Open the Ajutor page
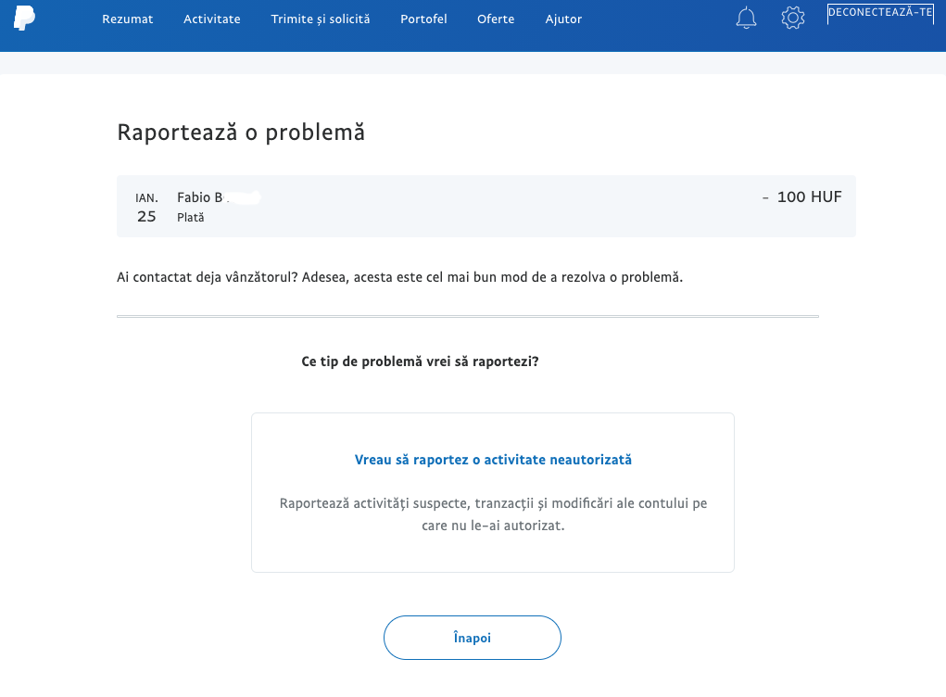Image resolution: width=946 pixels, height=697 pixels. point(563,19)
